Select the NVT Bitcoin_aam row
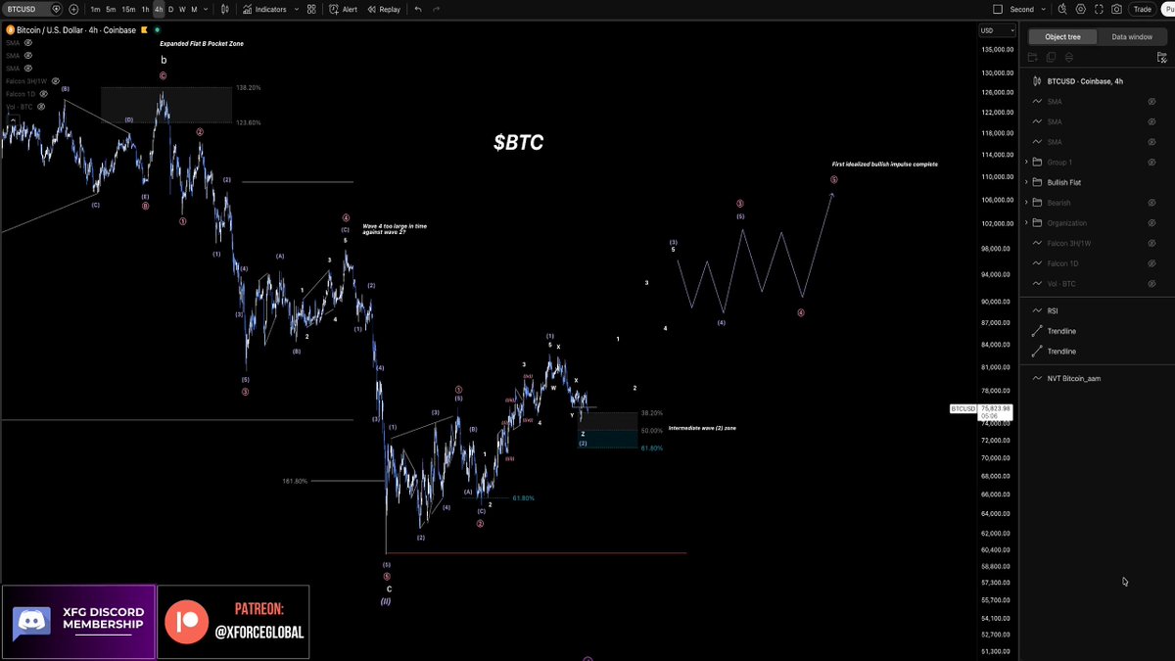 (x=1097, y=378)
